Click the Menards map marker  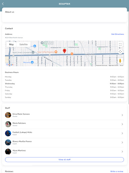tap(32, 62)
